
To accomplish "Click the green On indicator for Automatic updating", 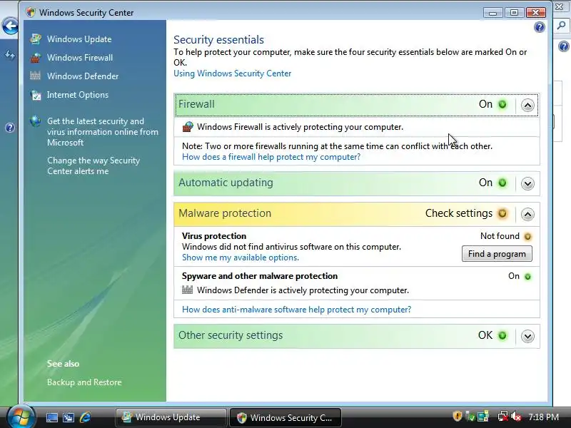I will pos(502,183).
